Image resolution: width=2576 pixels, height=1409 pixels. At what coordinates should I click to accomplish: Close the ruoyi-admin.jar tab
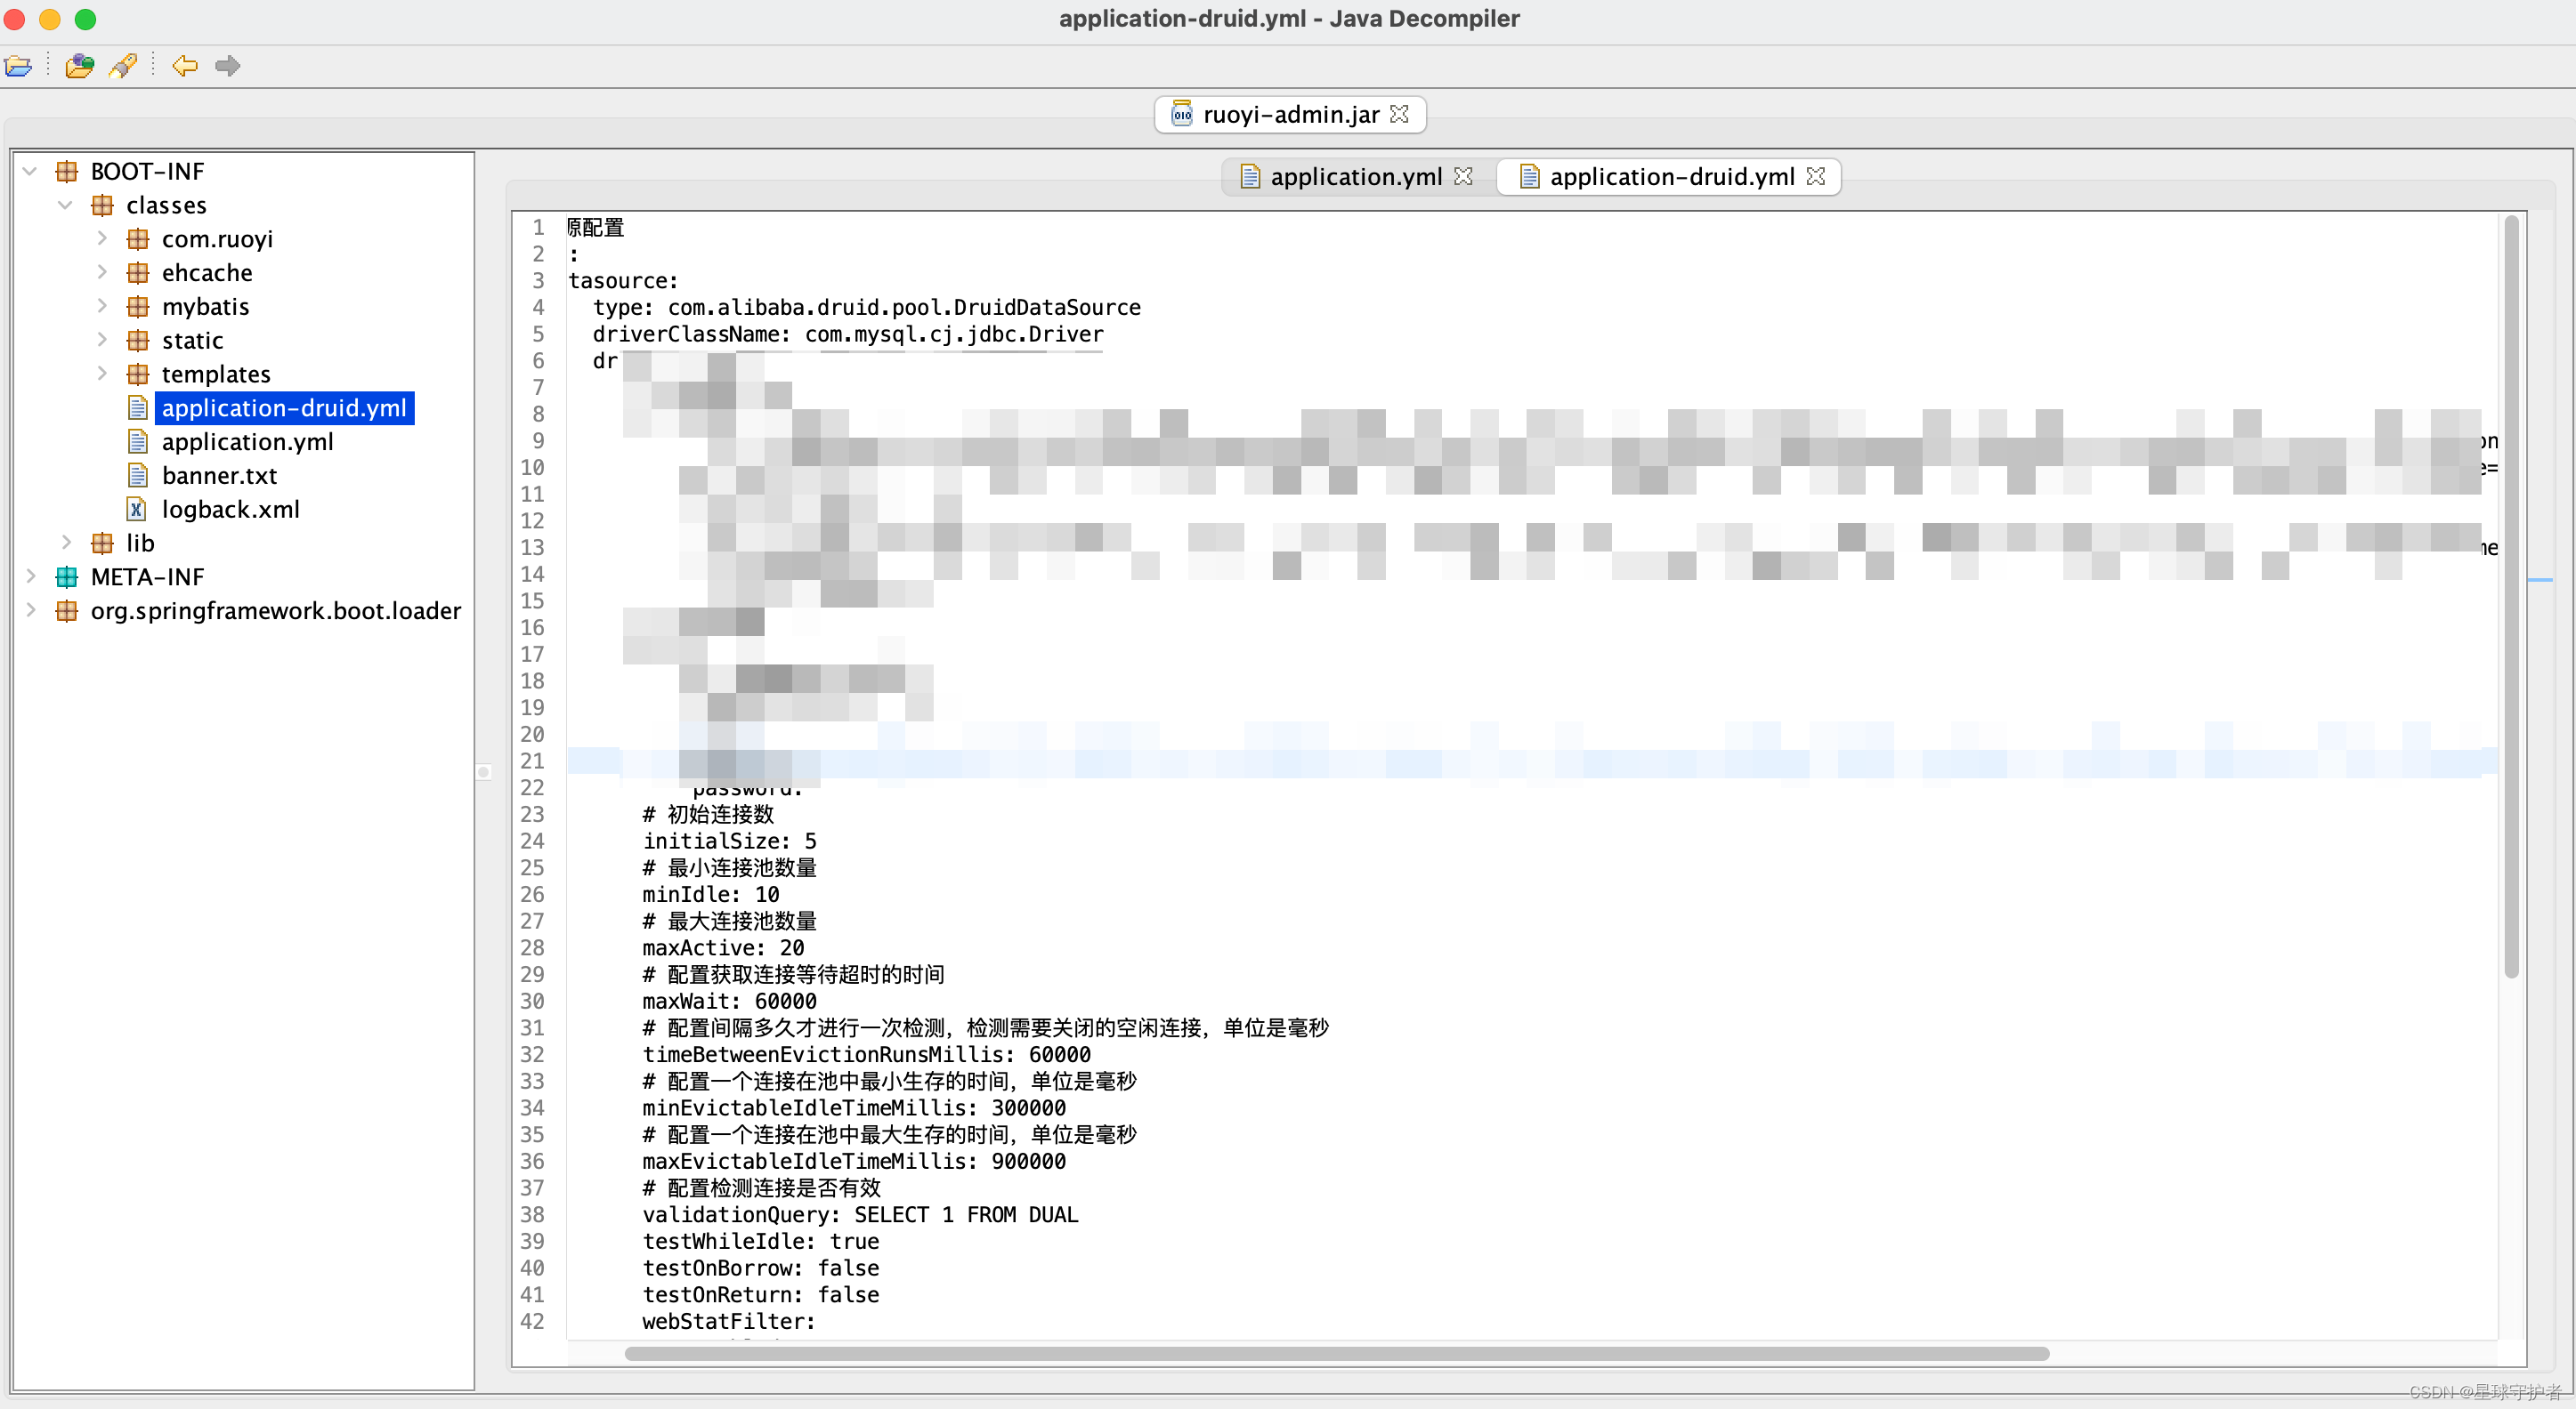(1399, 114)
